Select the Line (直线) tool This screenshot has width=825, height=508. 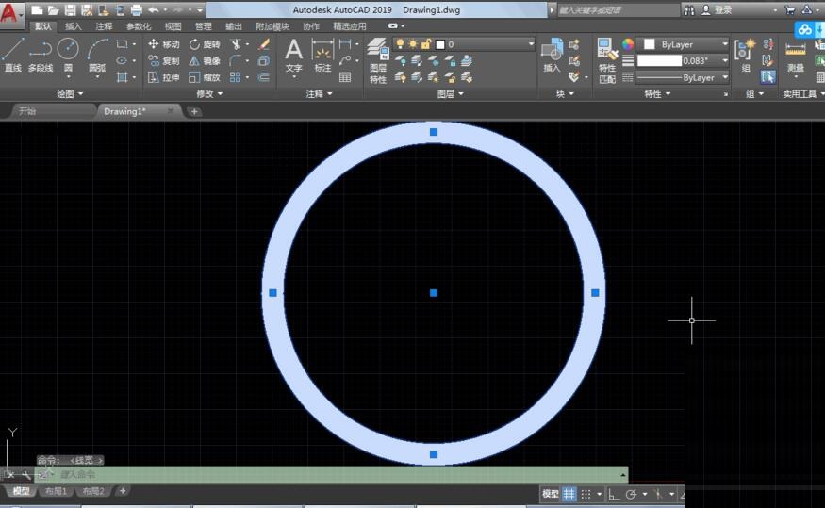(13, 55)
